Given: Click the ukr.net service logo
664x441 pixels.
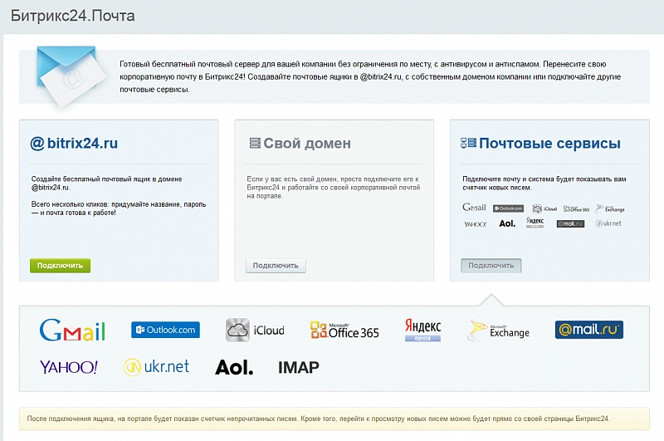Looking at the screenshot, I should [156, 366].
